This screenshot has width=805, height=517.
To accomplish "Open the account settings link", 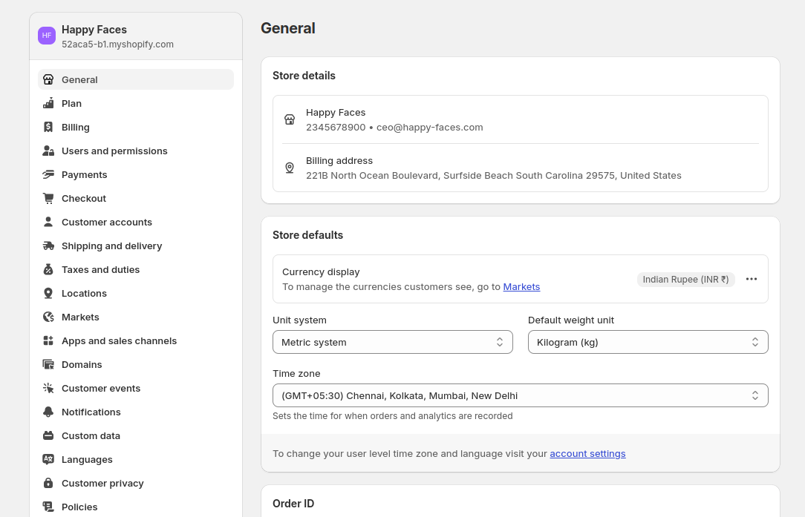I will pos(588,453).
